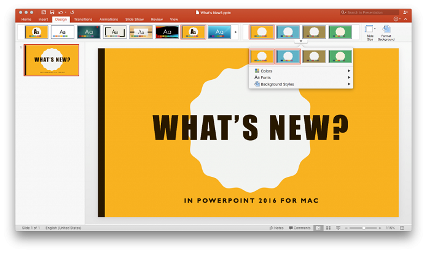Open the View tab
Screen dimensions: 427x253
tap(174, 19)
